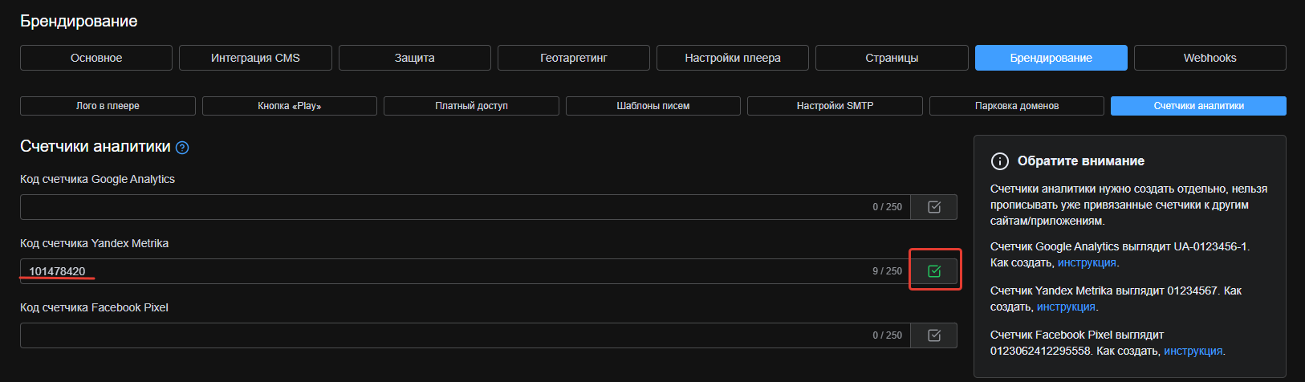The height and width of the screenshot is (382, 1305).
Task: Go to the Платный доступ sub-tab
Action: coord(471,106)
